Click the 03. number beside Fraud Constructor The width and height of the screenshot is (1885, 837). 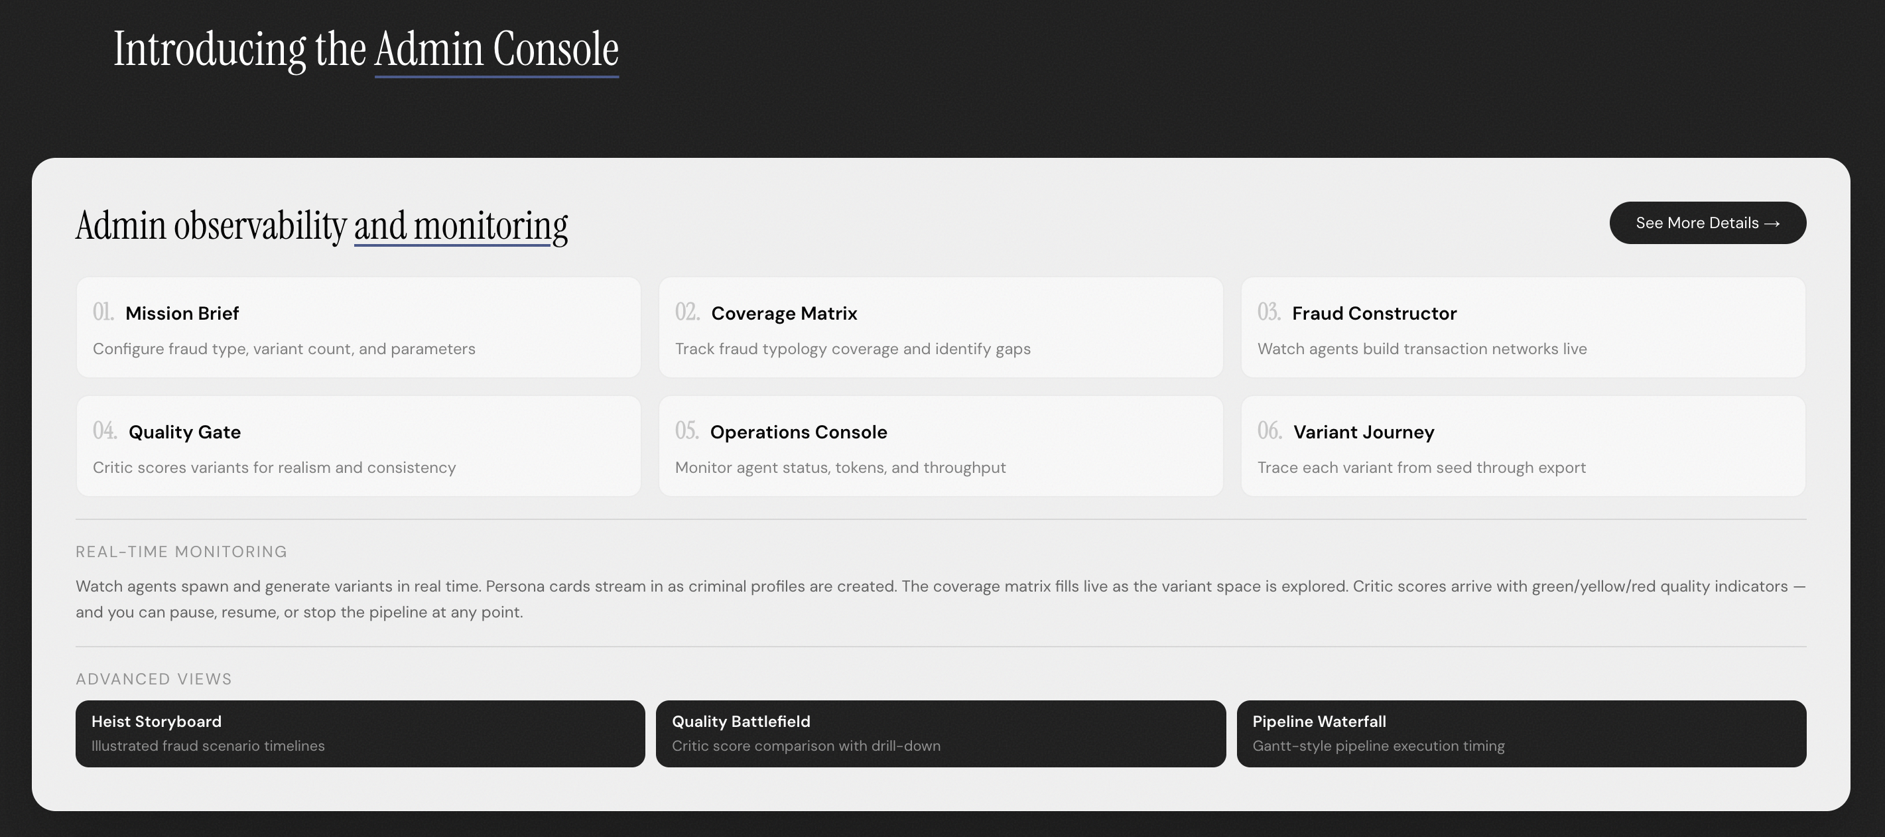pos(1269,312)
